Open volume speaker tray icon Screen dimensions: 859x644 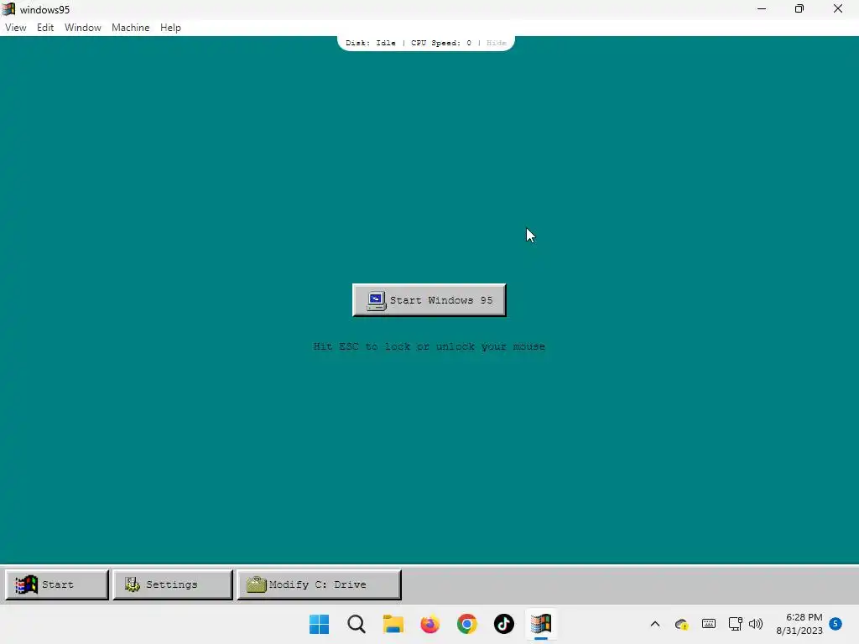pos(756,624)
